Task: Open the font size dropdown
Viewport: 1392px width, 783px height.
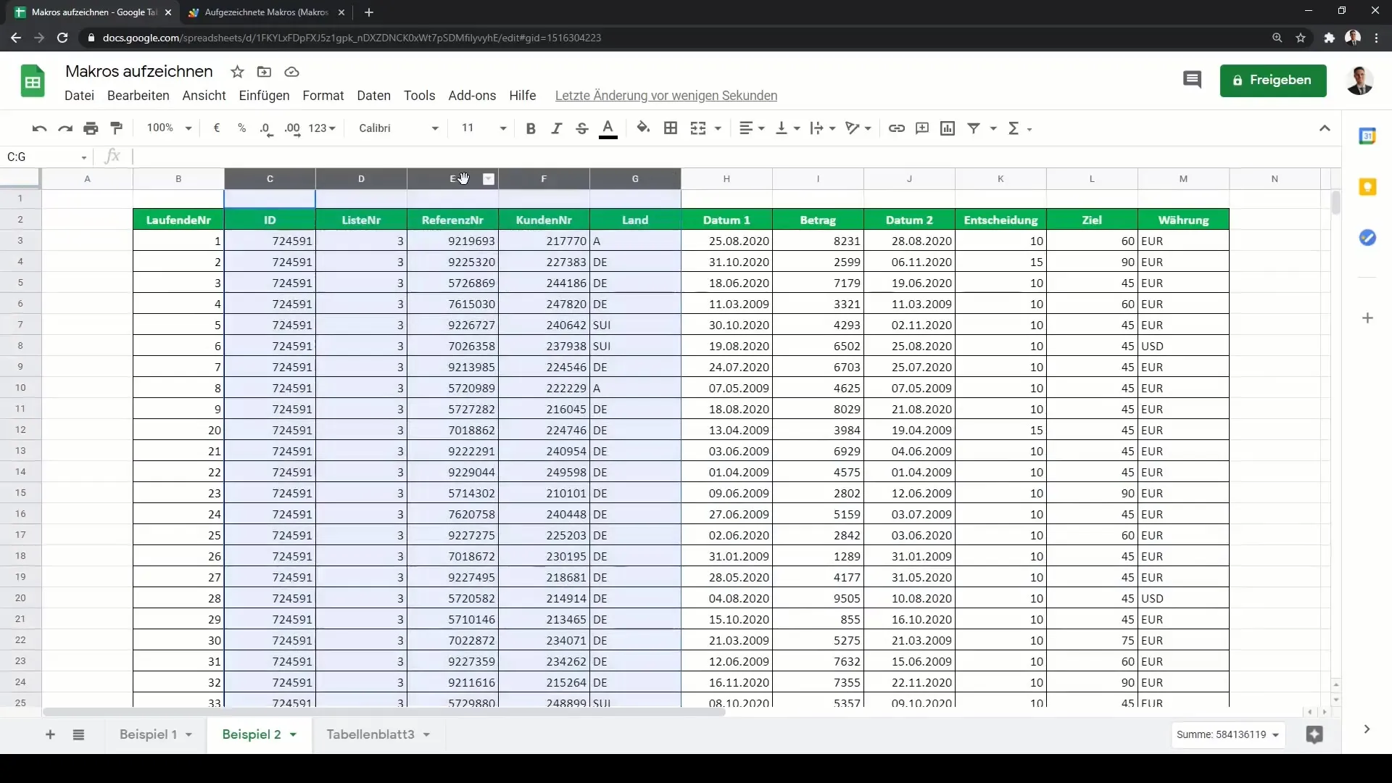Action: point(484,128)
